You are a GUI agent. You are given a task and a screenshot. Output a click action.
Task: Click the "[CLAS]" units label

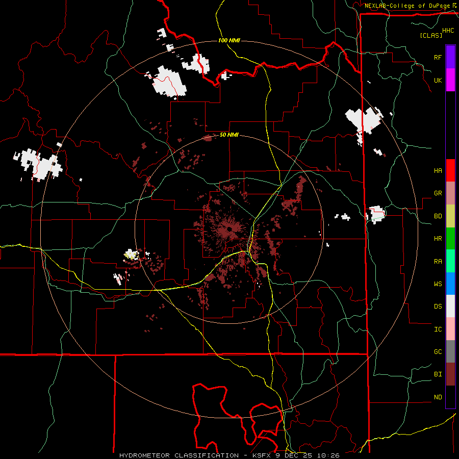tap(431, 35)
